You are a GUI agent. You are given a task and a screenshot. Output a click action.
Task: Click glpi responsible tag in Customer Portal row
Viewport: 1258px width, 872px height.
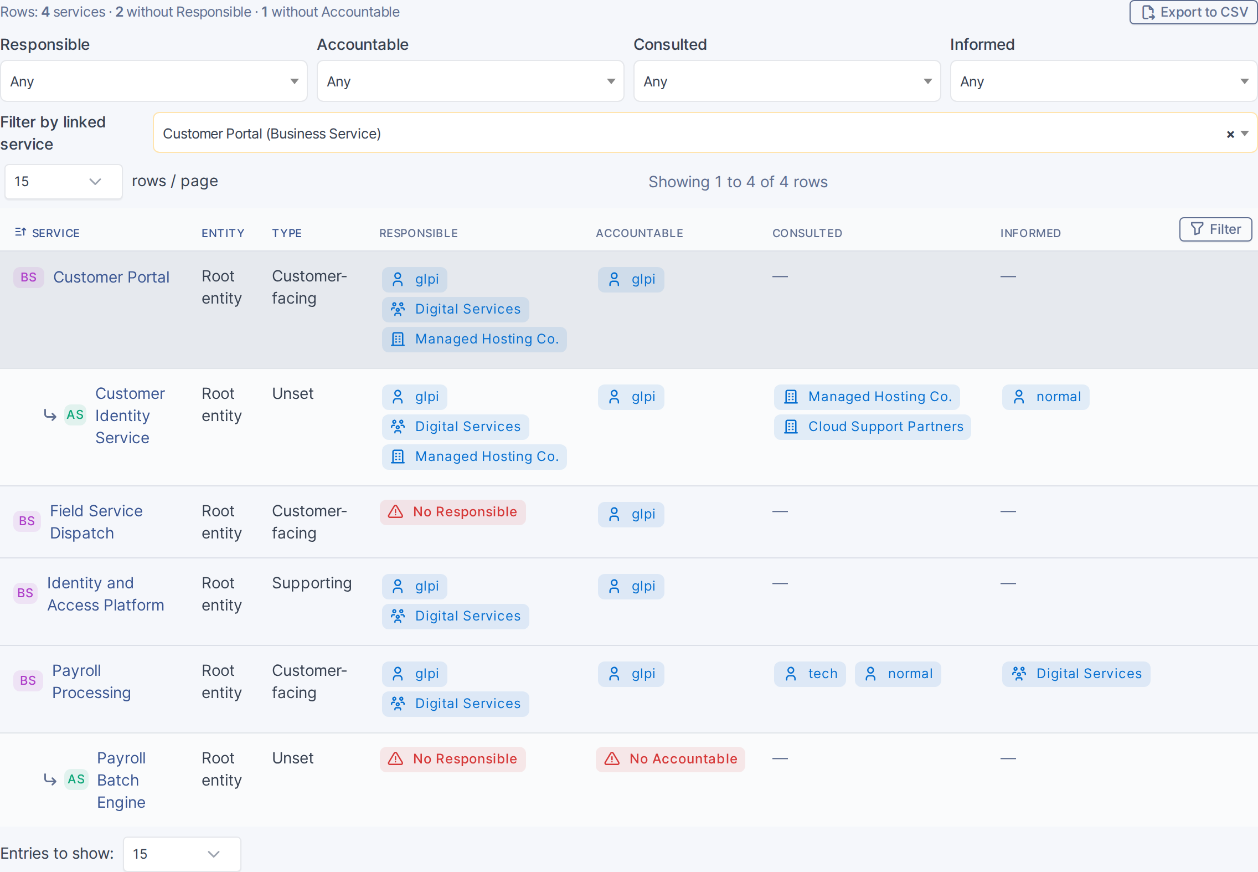click(414, 279)
